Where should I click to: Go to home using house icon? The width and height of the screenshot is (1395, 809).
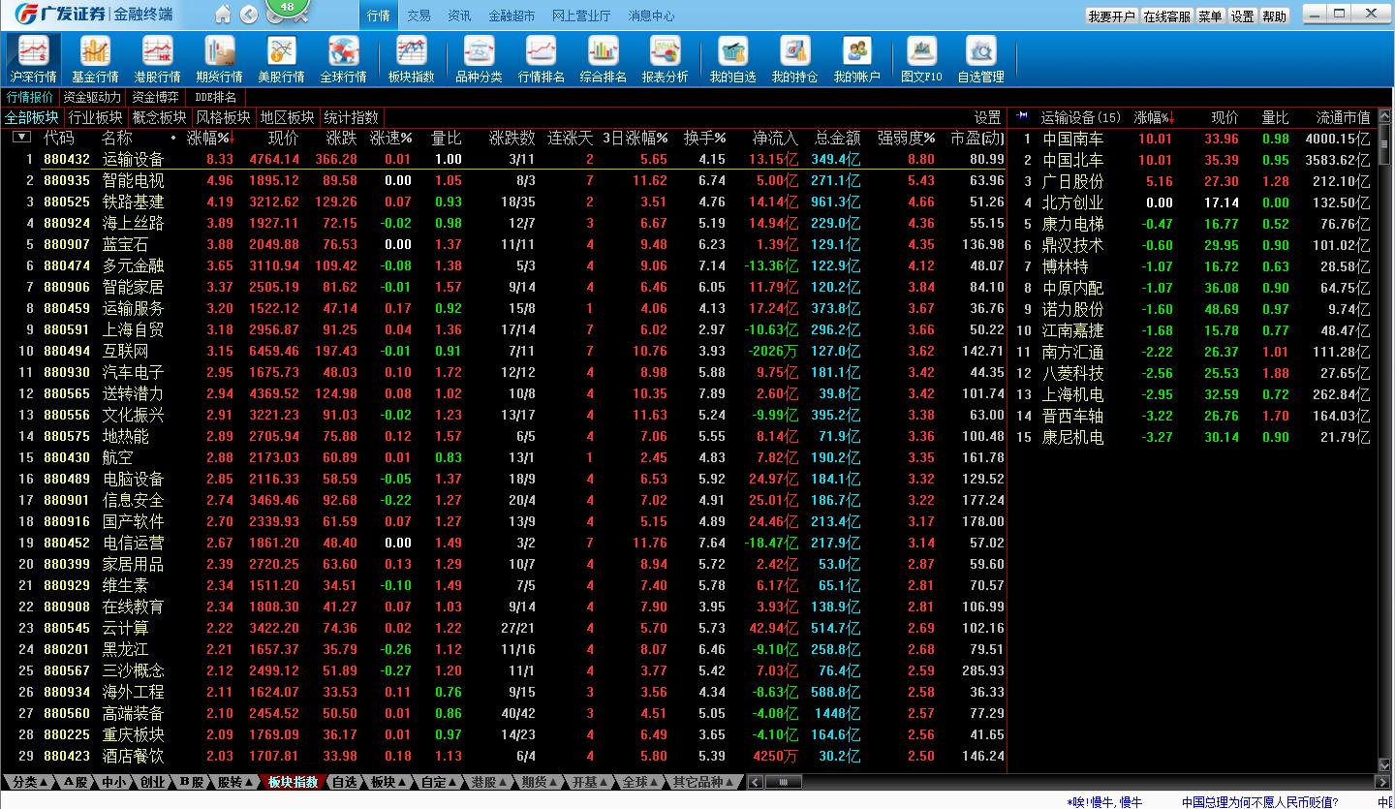click(224, 15)
